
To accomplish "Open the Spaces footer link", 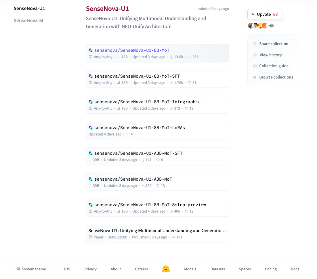I will point(245,269).
